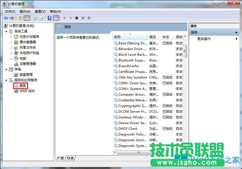Click the 共享文件夹 icon

[x=16, y=48]
